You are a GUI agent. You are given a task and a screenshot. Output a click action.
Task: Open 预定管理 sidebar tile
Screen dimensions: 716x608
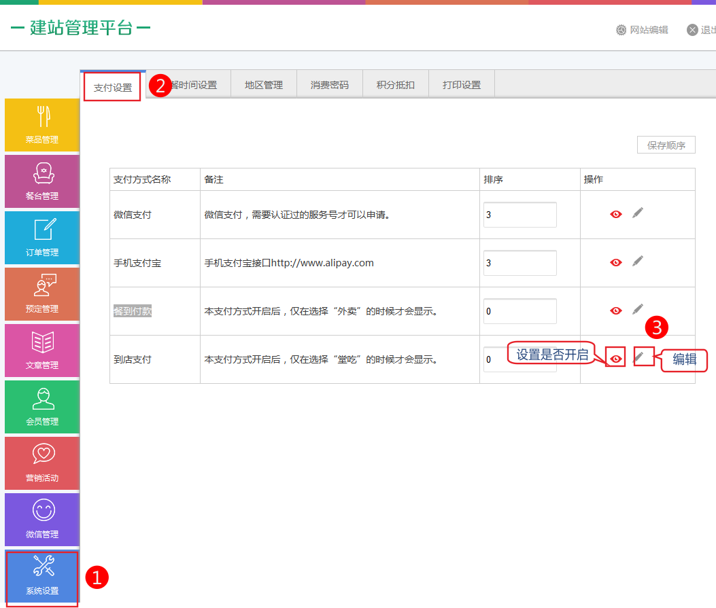point(41,294)
